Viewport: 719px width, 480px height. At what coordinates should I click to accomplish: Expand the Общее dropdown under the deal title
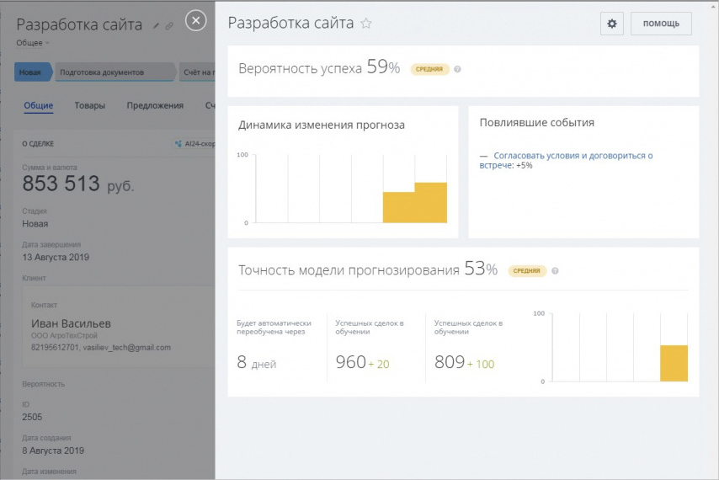coord(33,43)
